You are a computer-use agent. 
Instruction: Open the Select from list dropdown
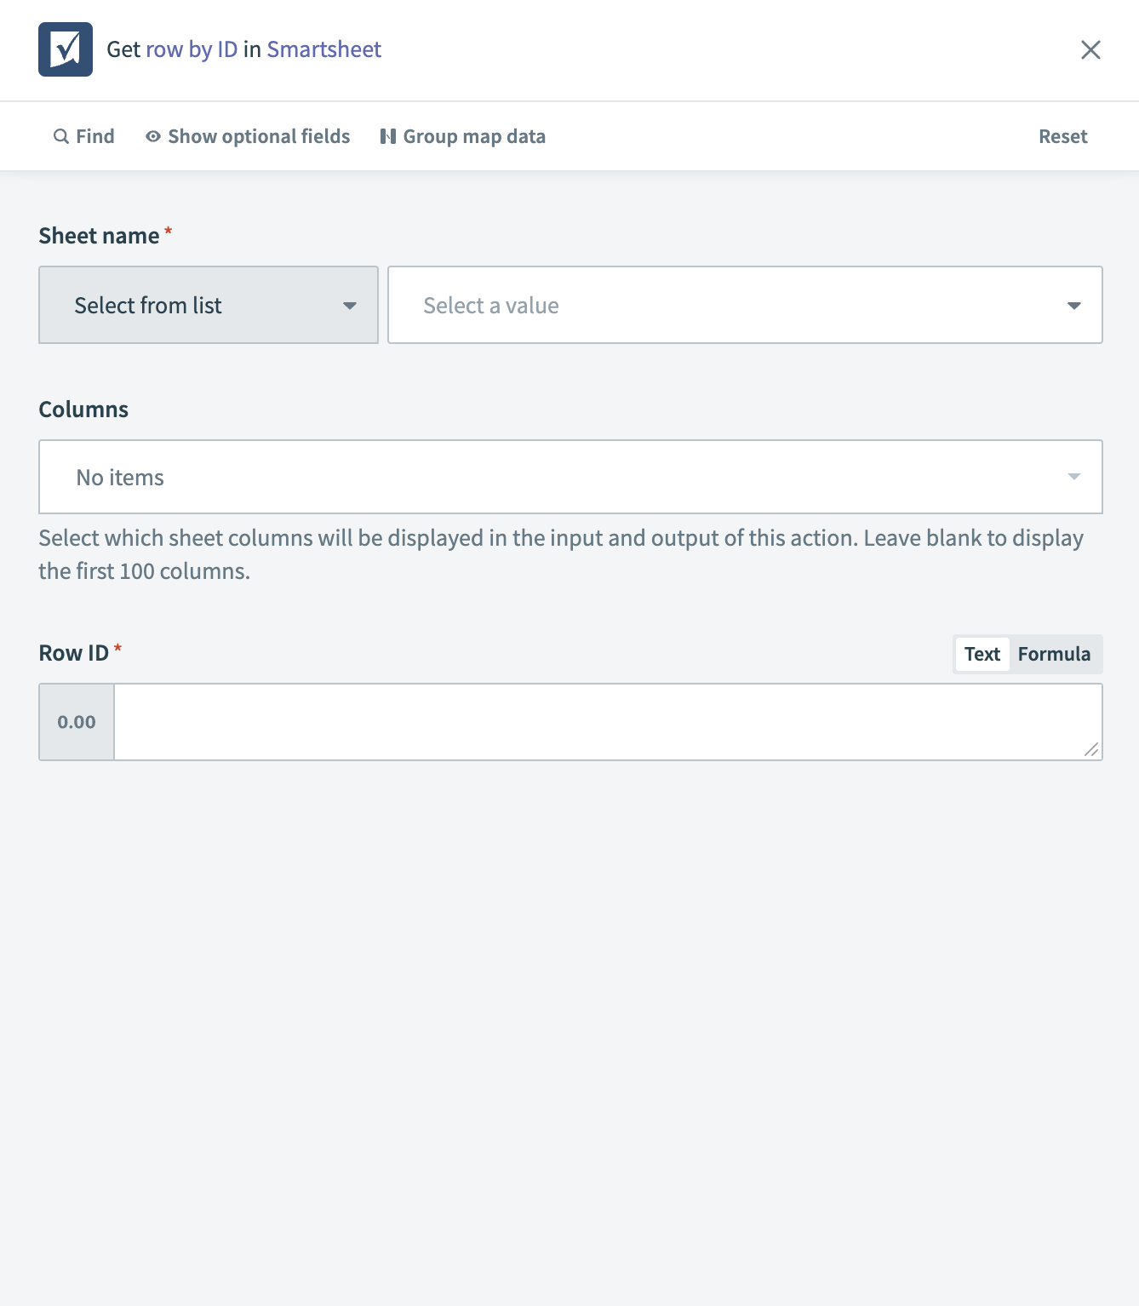pyautogui.click(x=208, y=305)
